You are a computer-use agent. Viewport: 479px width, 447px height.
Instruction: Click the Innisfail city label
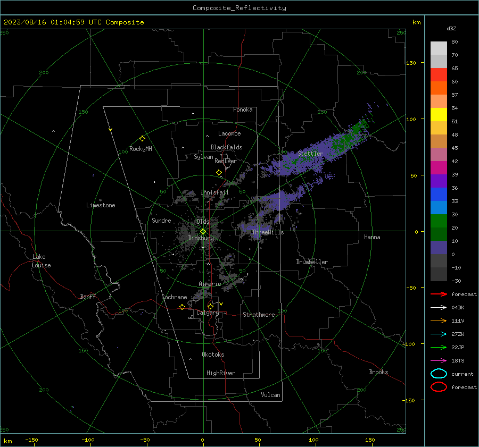click(x=214, y=192)
